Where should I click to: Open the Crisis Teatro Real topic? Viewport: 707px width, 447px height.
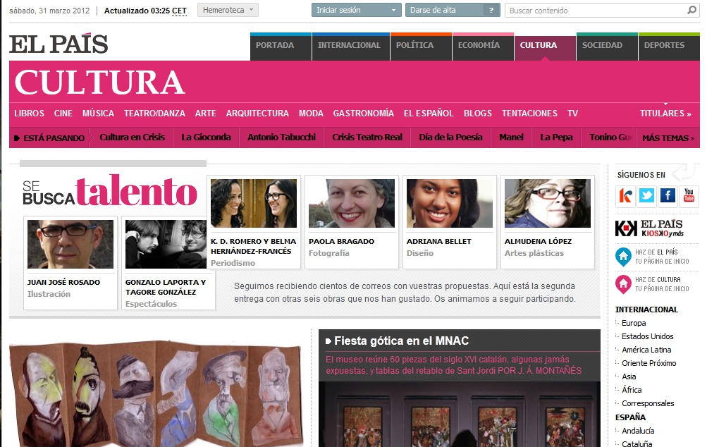pyautogui.click(x=367, y=137)
